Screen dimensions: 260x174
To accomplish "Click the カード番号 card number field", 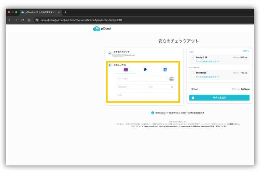I will pos(142,79).
